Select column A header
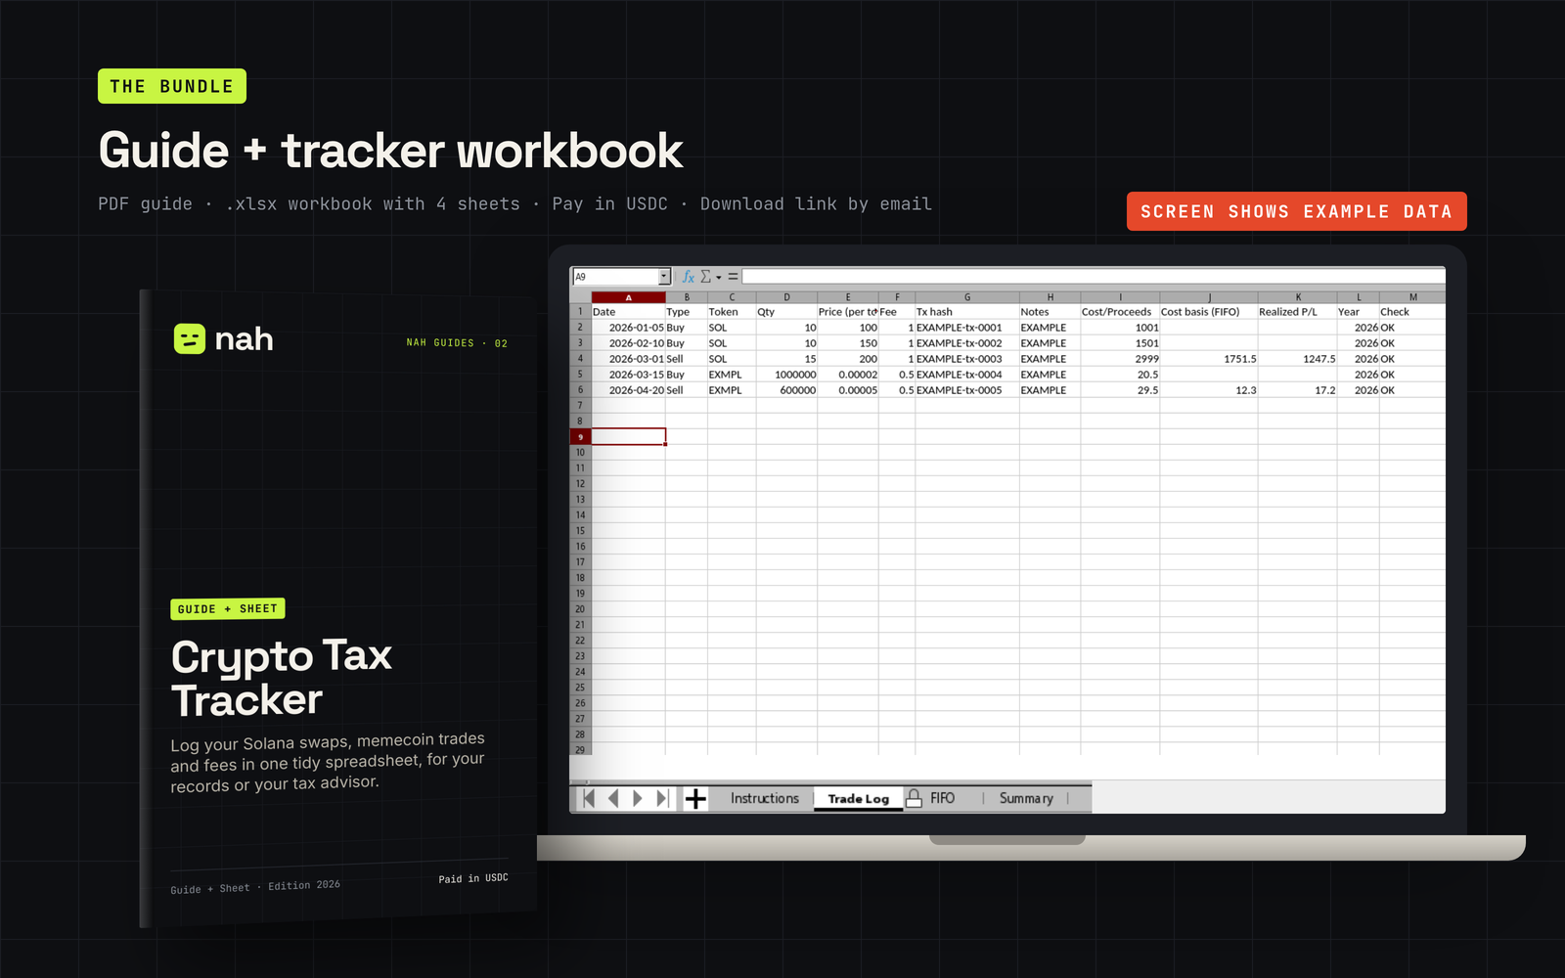The height and width of the screenshot is (978, 1565). [628, 297]
